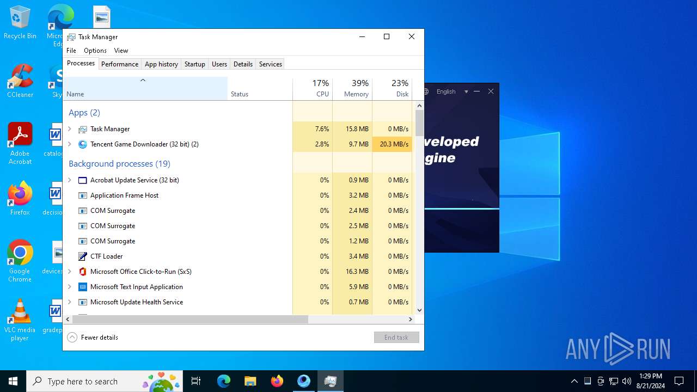Click Microsoft Text Input Application icon
697x392 pixels.
83,287
